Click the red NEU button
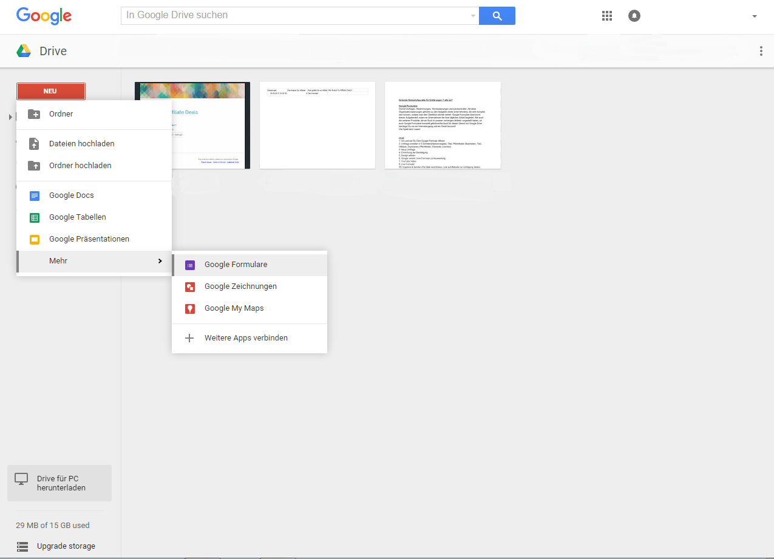 pos(51,91)
